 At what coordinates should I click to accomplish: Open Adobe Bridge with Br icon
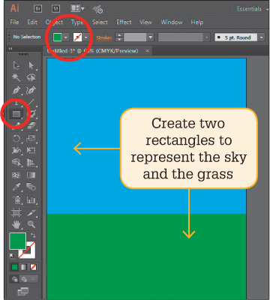pos(38,9)
